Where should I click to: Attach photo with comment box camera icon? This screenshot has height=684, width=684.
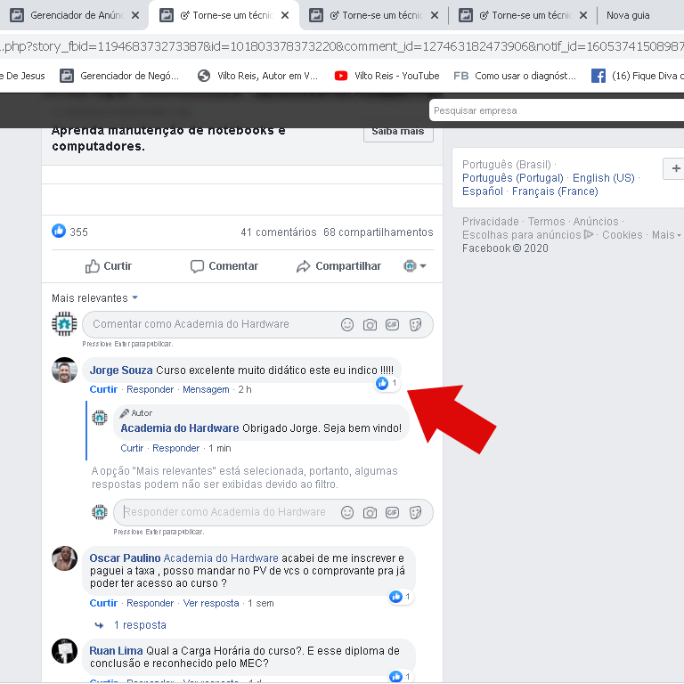click(370, 324)
